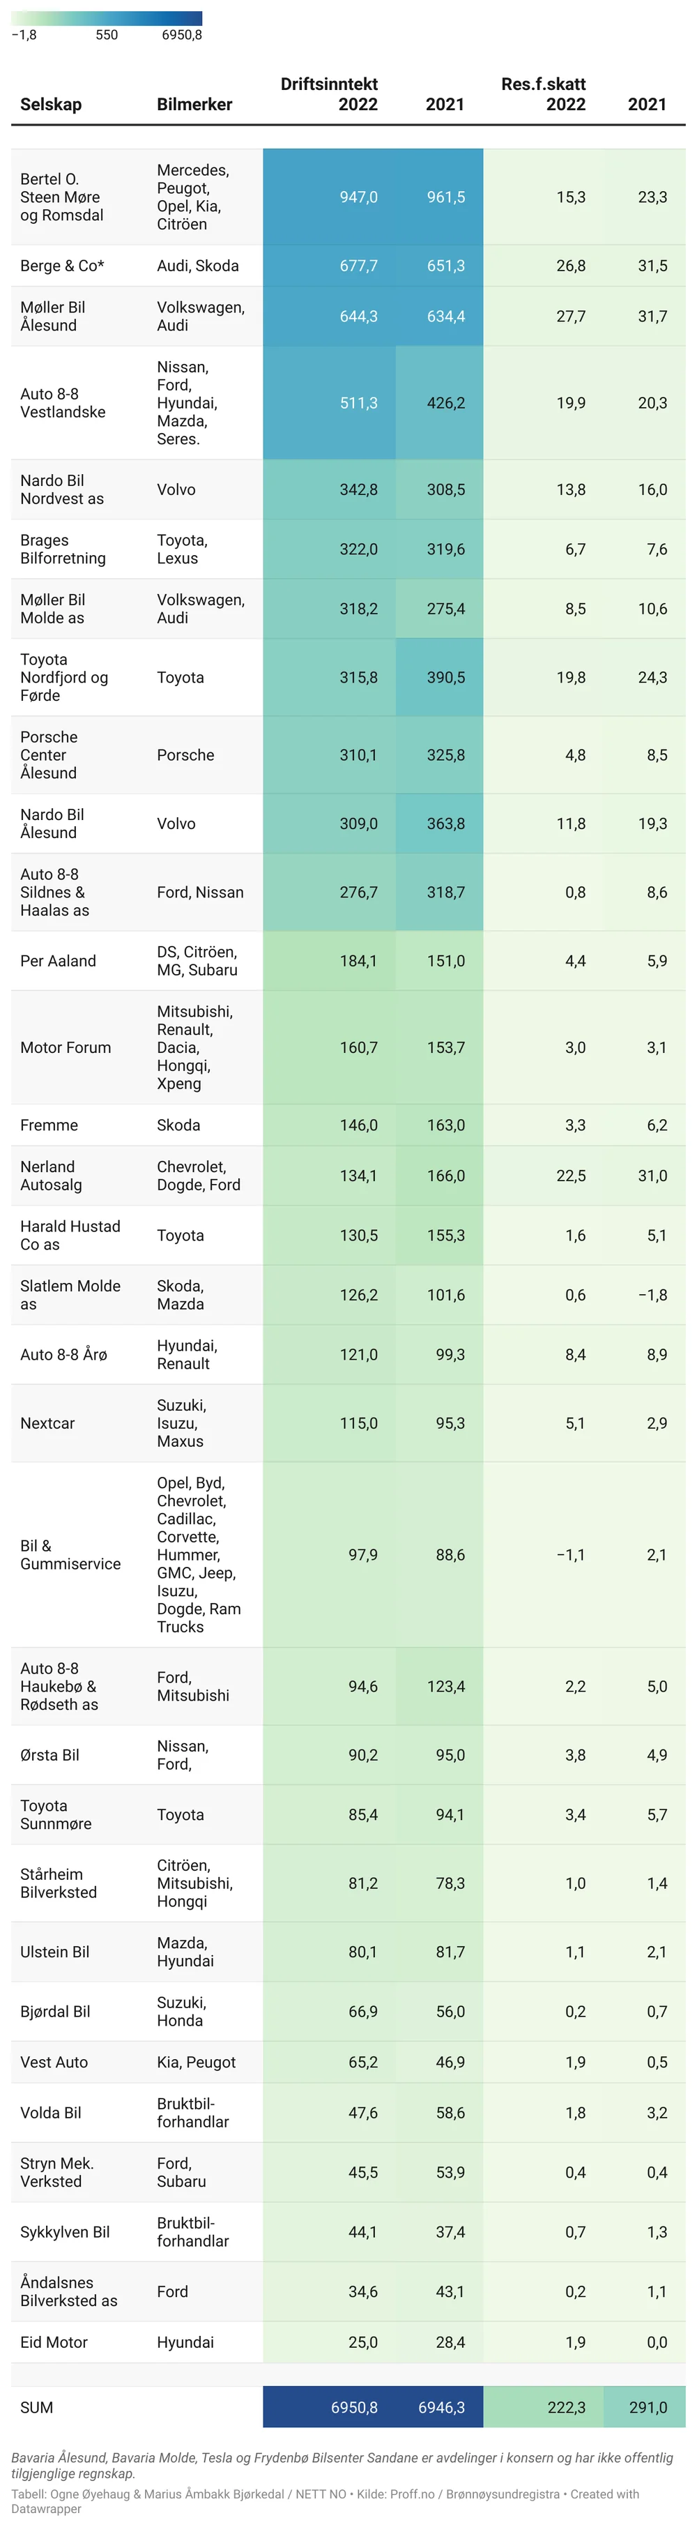697x2527 pixels.
Task: Click the Bil & Gummiservice row name
Action: 70,1555
